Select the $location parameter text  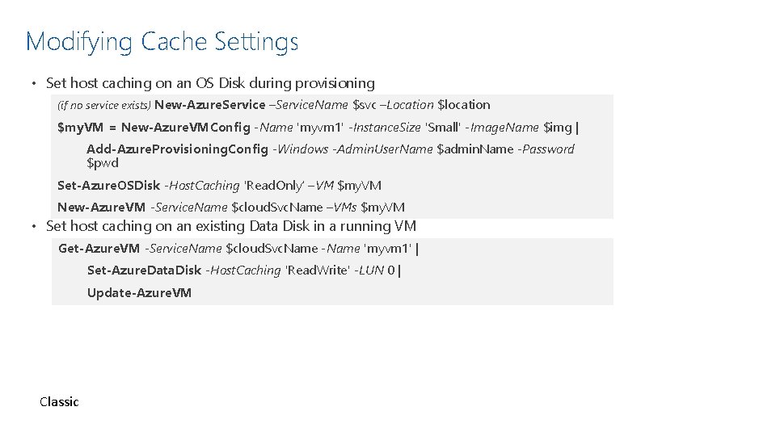[463, 105]
